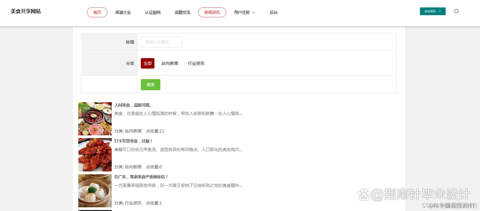
Task: Select the 新闻资讯 nav item
Action: [x=212, y=12]
